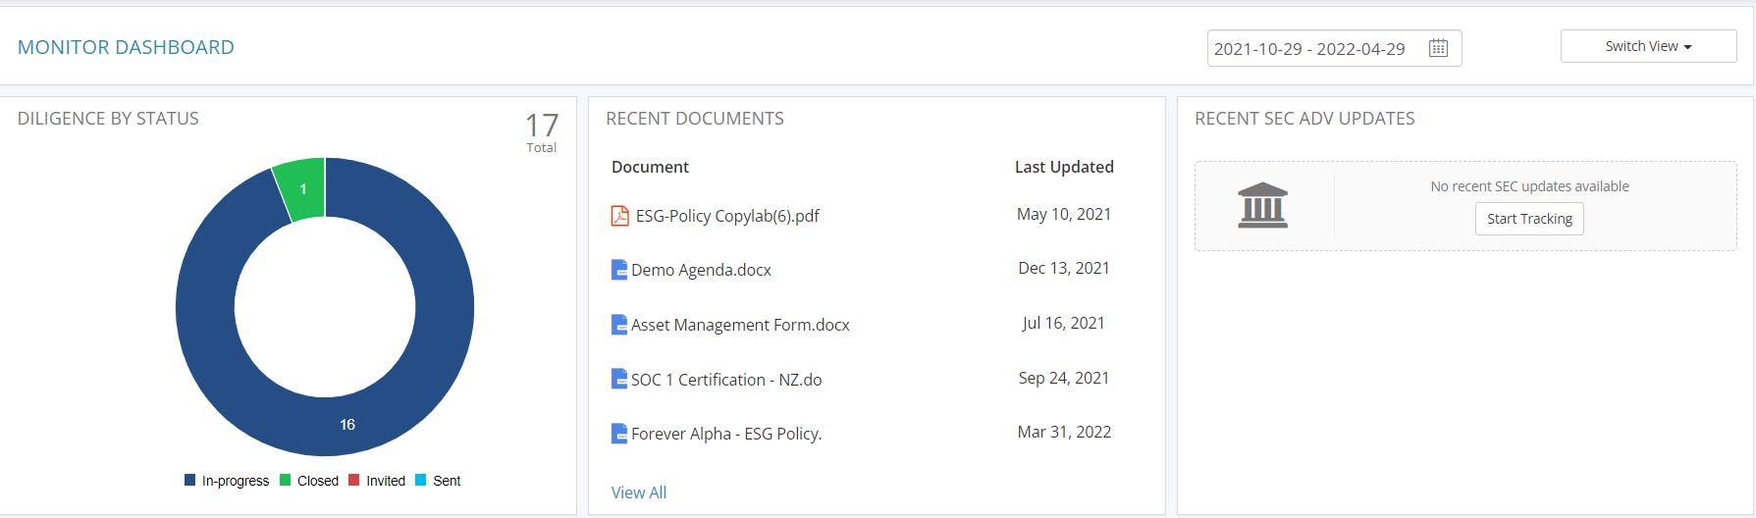This screenshot has width=1756, height=518.
Task: Toggle the Closed legend item
Action: tap(309, 481)
